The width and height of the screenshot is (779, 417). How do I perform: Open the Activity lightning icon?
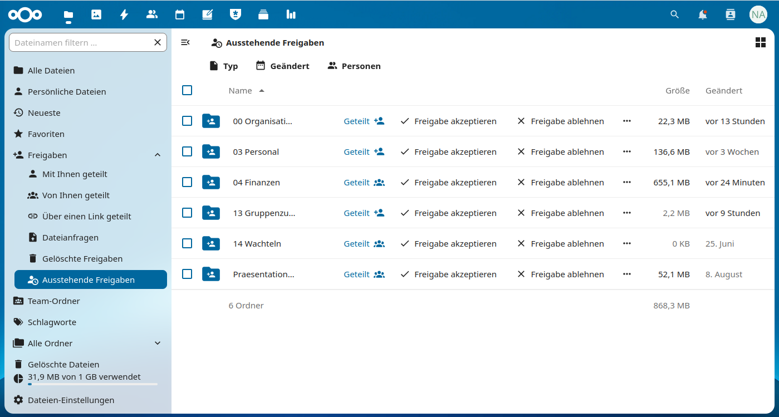click(x=124, y=14)
